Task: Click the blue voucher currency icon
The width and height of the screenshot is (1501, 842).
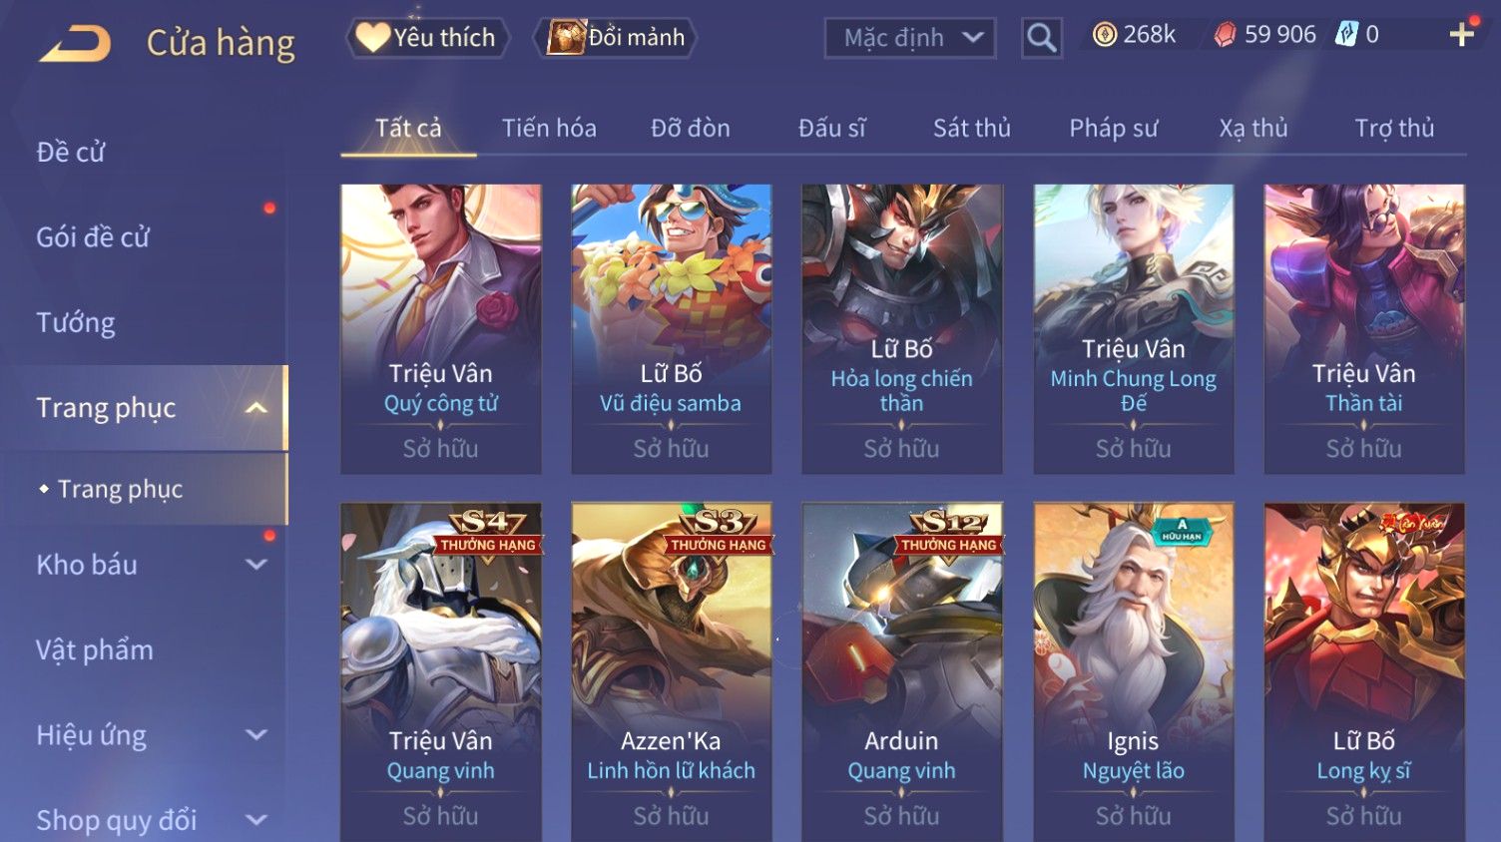Action: [x=1346, y=35]
